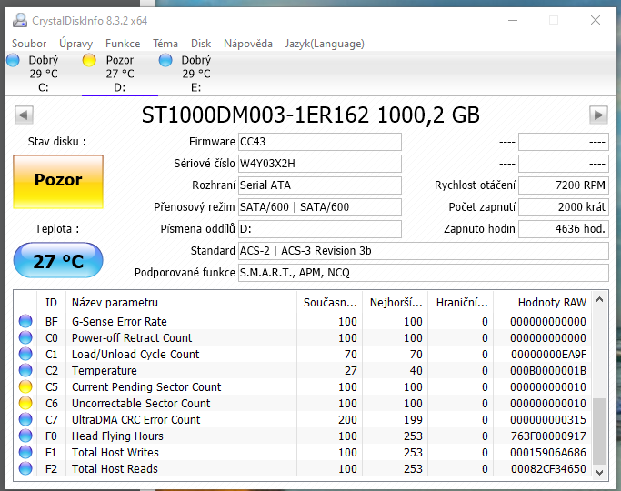Click yellow status dot for Current Pending Sector Count
621x491 pixels.
25,387
